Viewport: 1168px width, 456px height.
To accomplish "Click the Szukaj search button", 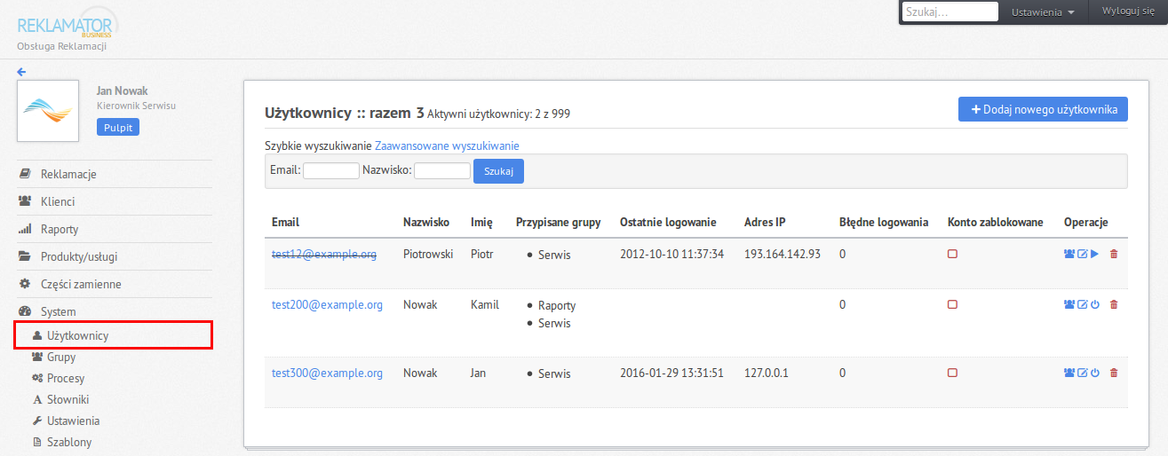I will coord(498,170).
